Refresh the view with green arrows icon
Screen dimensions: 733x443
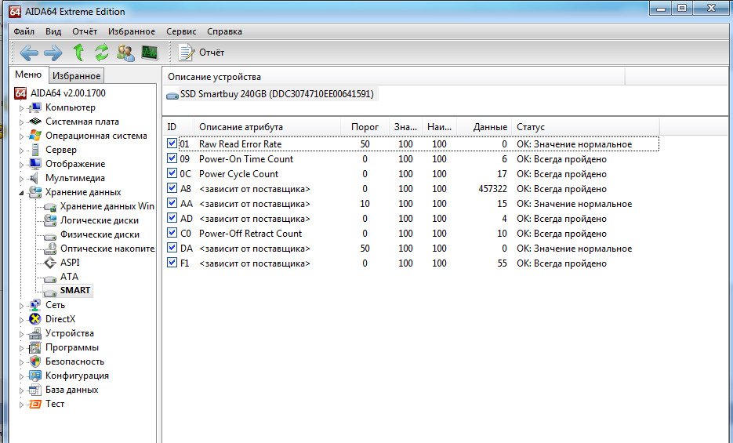click(101, 53)
